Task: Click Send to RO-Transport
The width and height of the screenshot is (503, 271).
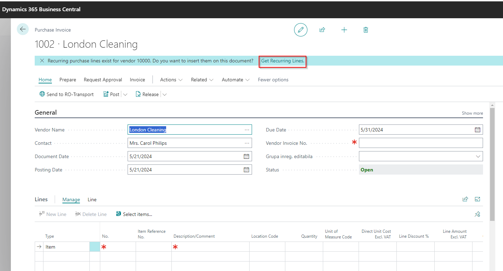Action: [67, 94]
